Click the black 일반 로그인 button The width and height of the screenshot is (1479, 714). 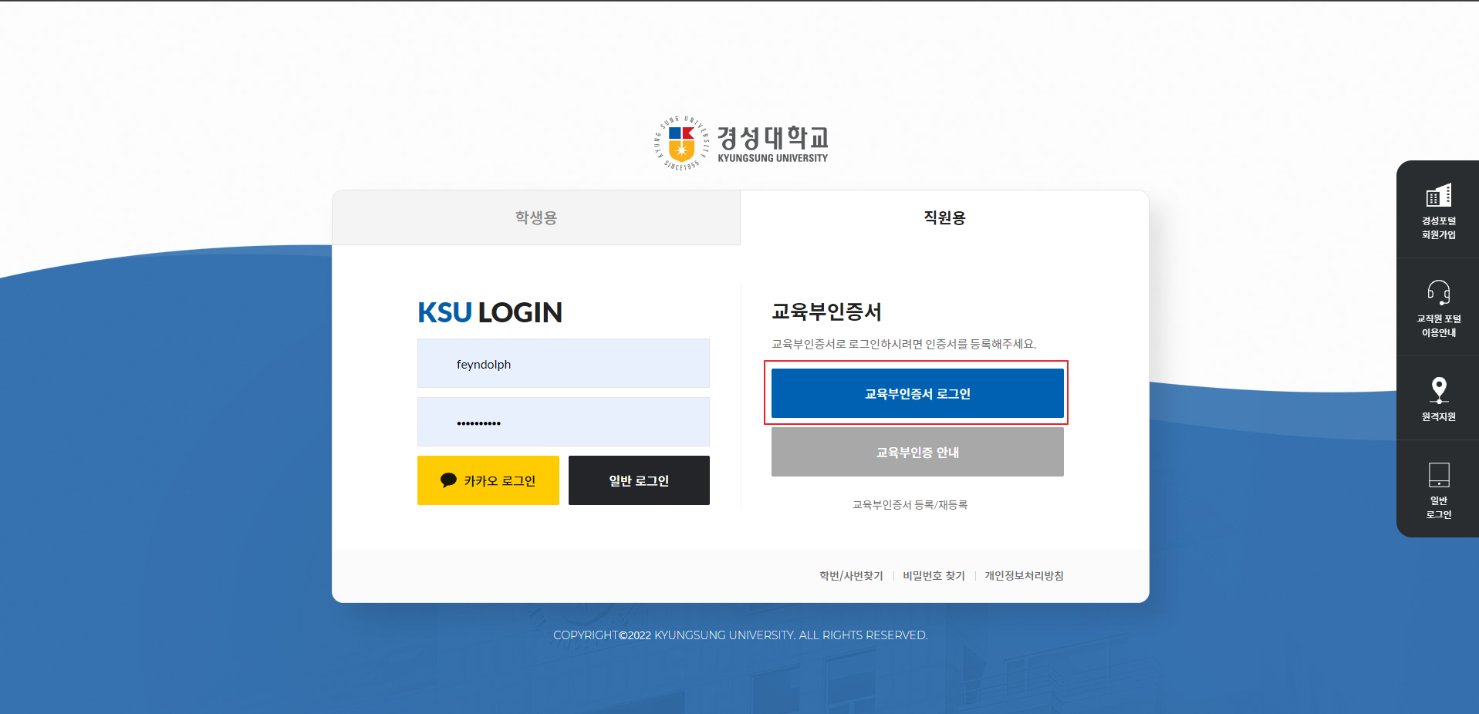(x=639, y=480)
